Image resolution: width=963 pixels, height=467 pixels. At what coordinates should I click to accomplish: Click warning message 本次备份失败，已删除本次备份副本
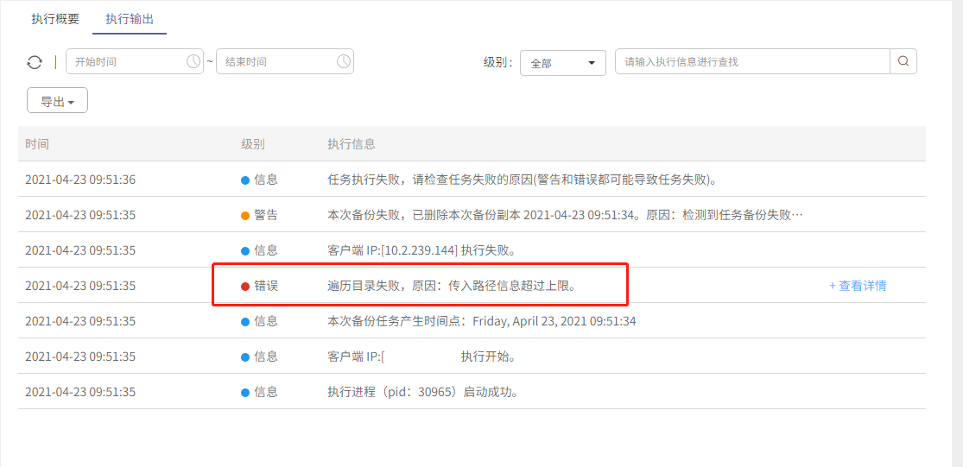pyautogui.click(x=566, y=216)
